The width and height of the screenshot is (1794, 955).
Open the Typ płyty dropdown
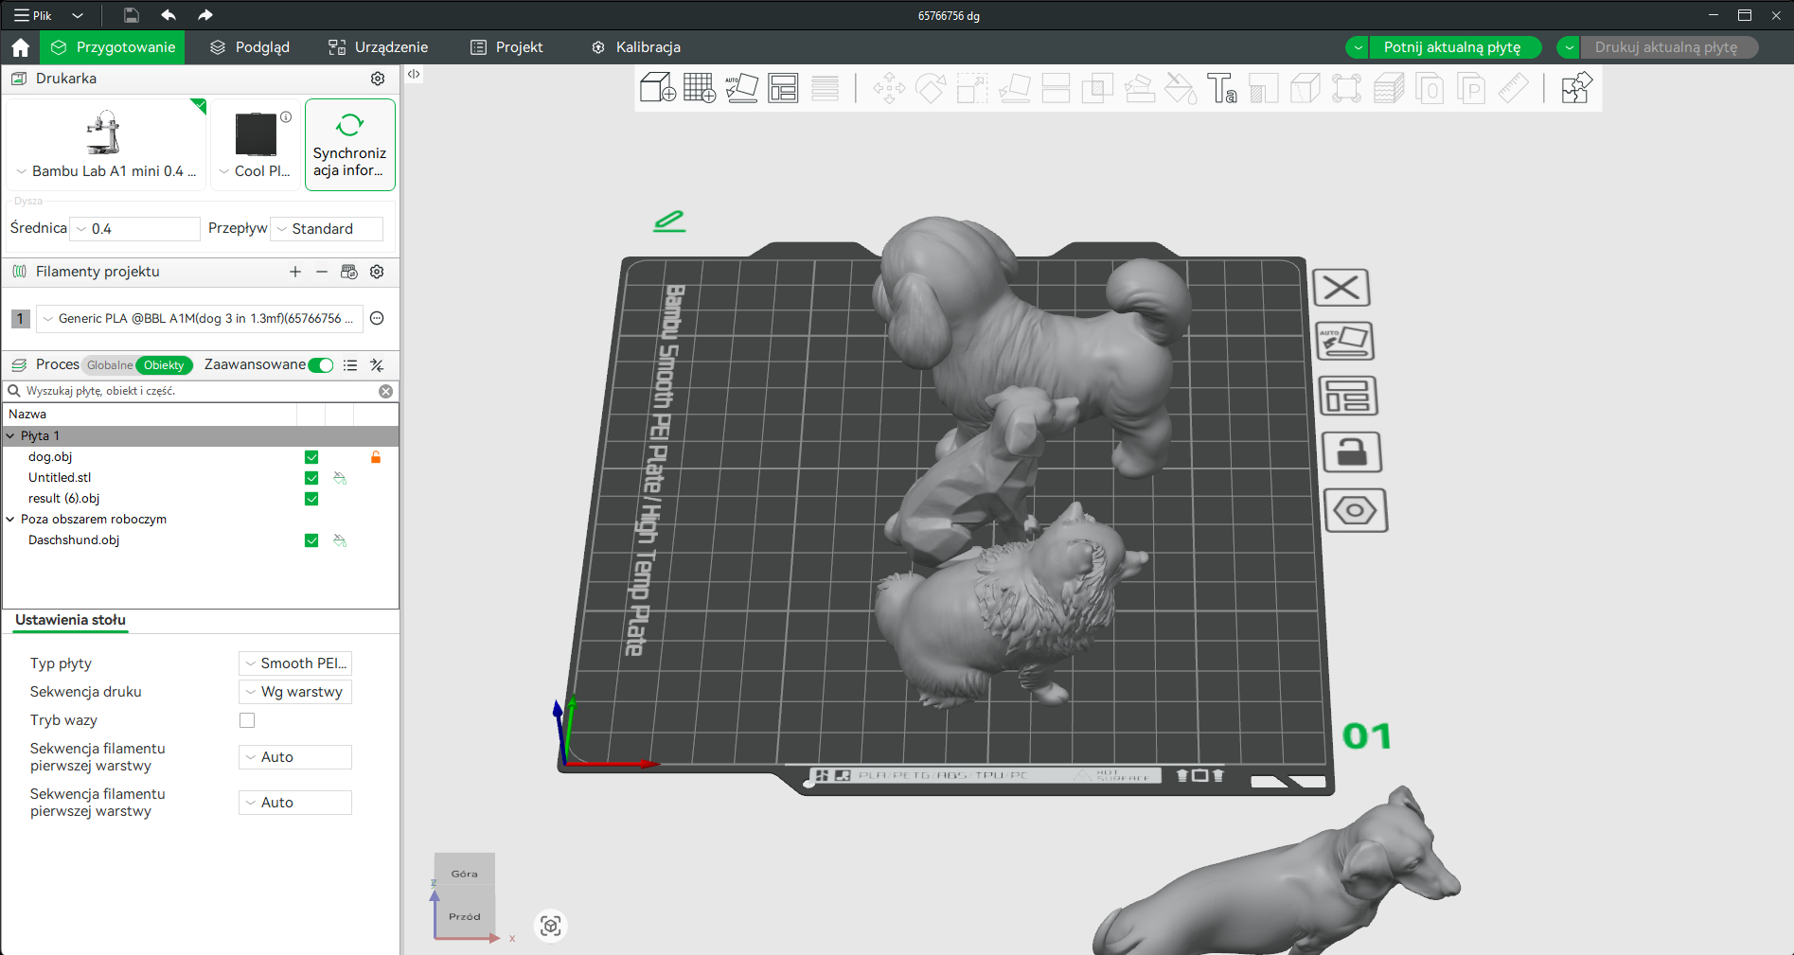coord(295,663)
